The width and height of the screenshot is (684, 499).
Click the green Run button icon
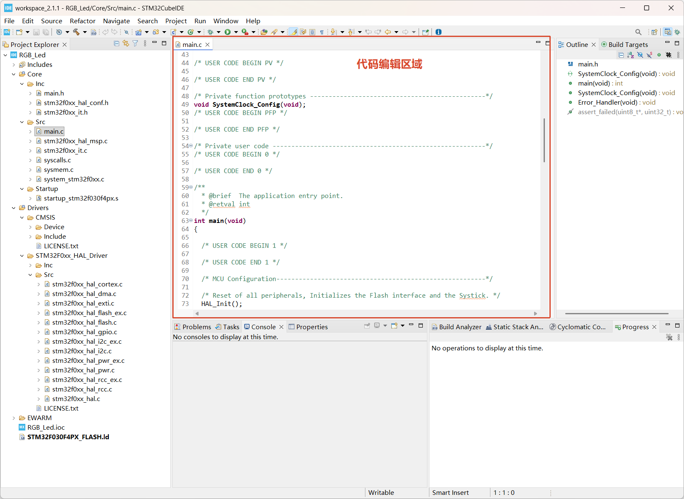click(228, 32)
